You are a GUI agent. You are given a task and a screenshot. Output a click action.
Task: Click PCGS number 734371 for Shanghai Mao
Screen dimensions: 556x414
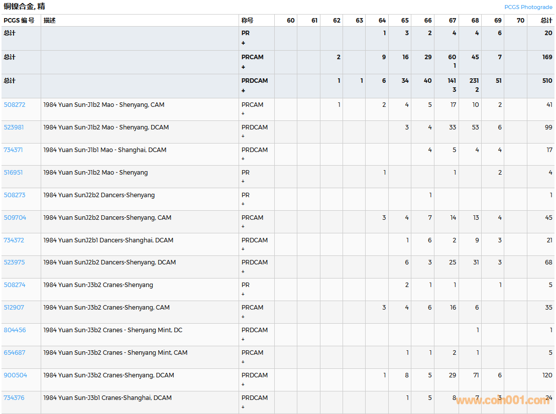pyautogui.click(x=13, y=150)
